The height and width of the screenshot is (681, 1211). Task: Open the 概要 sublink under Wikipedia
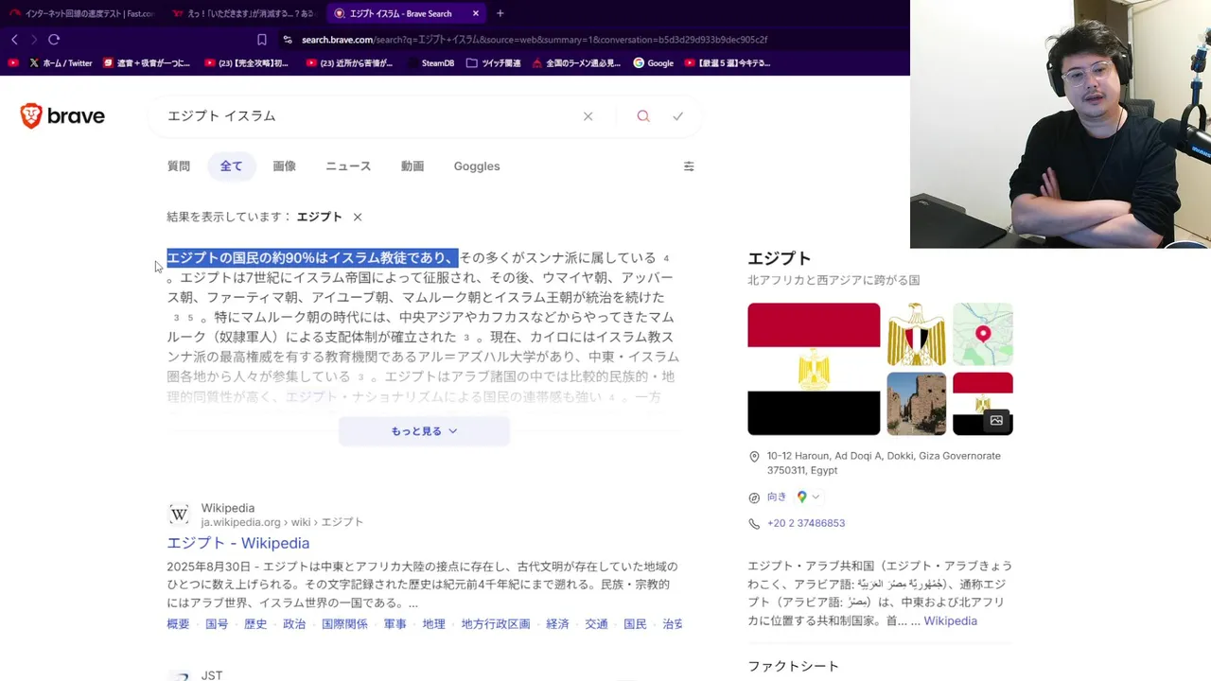(x=178, y=624)
